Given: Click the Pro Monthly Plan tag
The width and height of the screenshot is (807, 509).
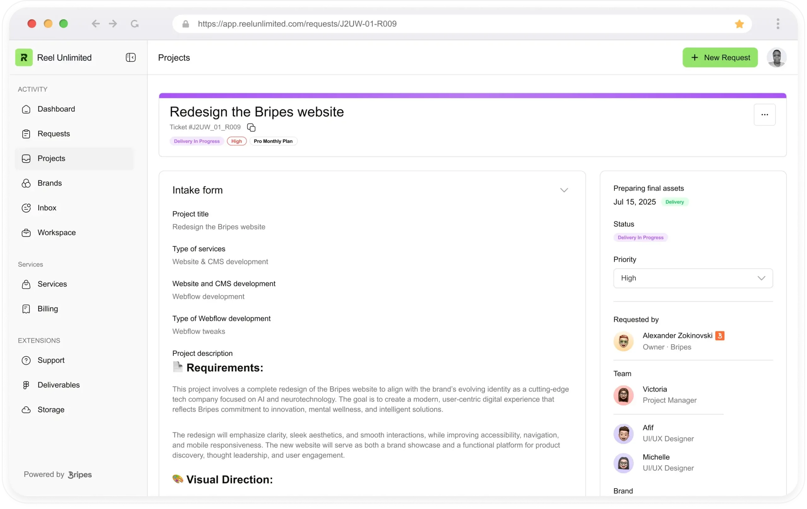Looking at the screenshot, I should point(273,142).
